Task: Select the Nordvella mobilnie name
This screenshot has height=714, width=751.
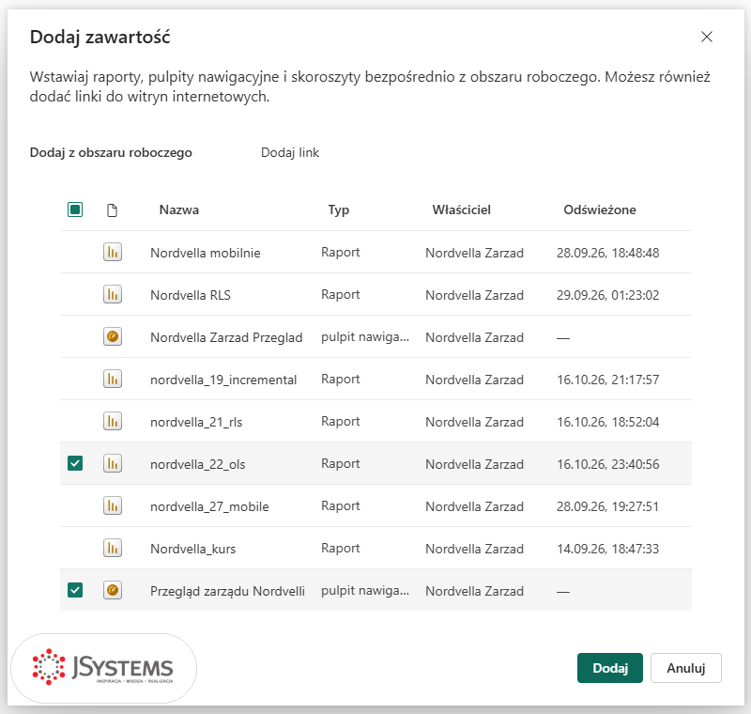Action: tap(206, 253)
